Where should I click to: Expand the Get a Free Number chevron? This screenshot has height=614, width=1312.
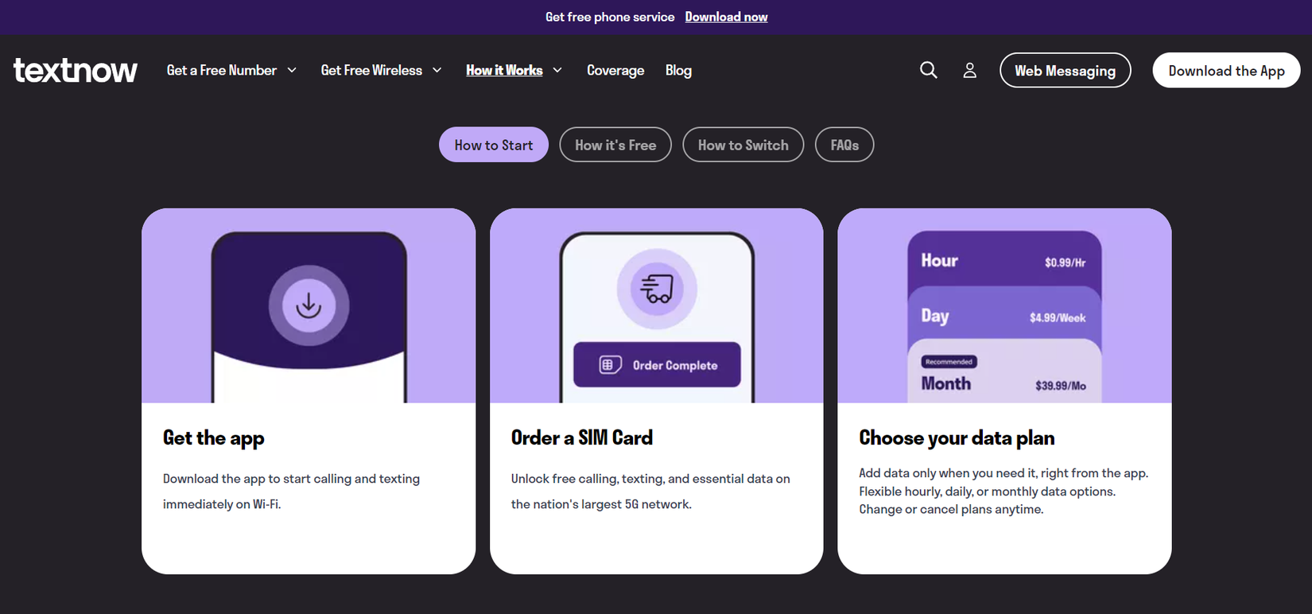292,70
